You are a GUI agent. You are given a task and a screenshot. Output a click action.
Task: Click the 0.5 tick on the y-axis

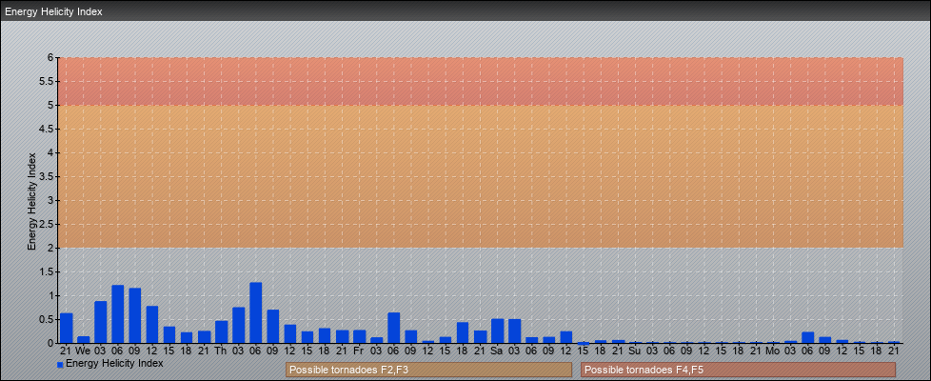[x=48, y=319]
